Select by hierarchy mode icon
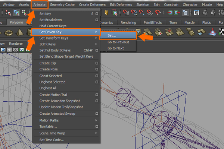Image resolution: width=224 pixels, height=149 pixels. 8,13
